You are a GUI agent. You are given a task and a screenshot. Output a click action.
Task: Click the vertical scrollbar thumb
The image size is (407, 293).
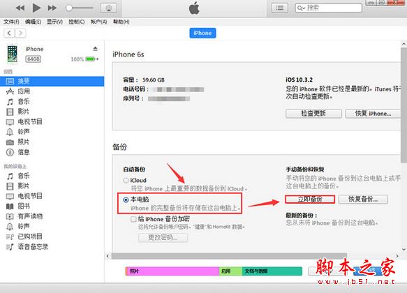click(404, 105)
